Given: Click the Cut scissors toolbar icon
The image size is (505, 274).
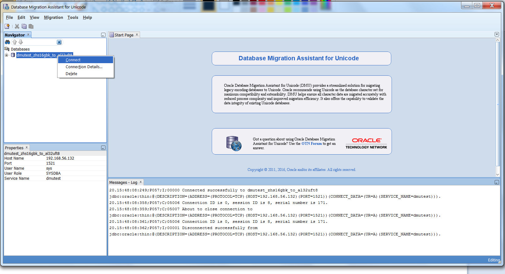Looking at the screenshot, I should tap(17, 26).
